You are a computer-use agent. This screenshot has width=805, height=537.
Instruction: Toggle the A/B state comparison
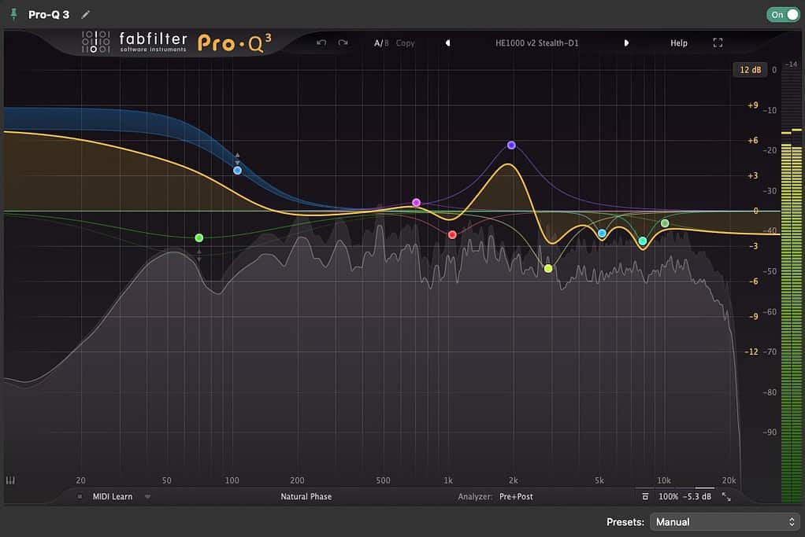click(x=381, y=43)
